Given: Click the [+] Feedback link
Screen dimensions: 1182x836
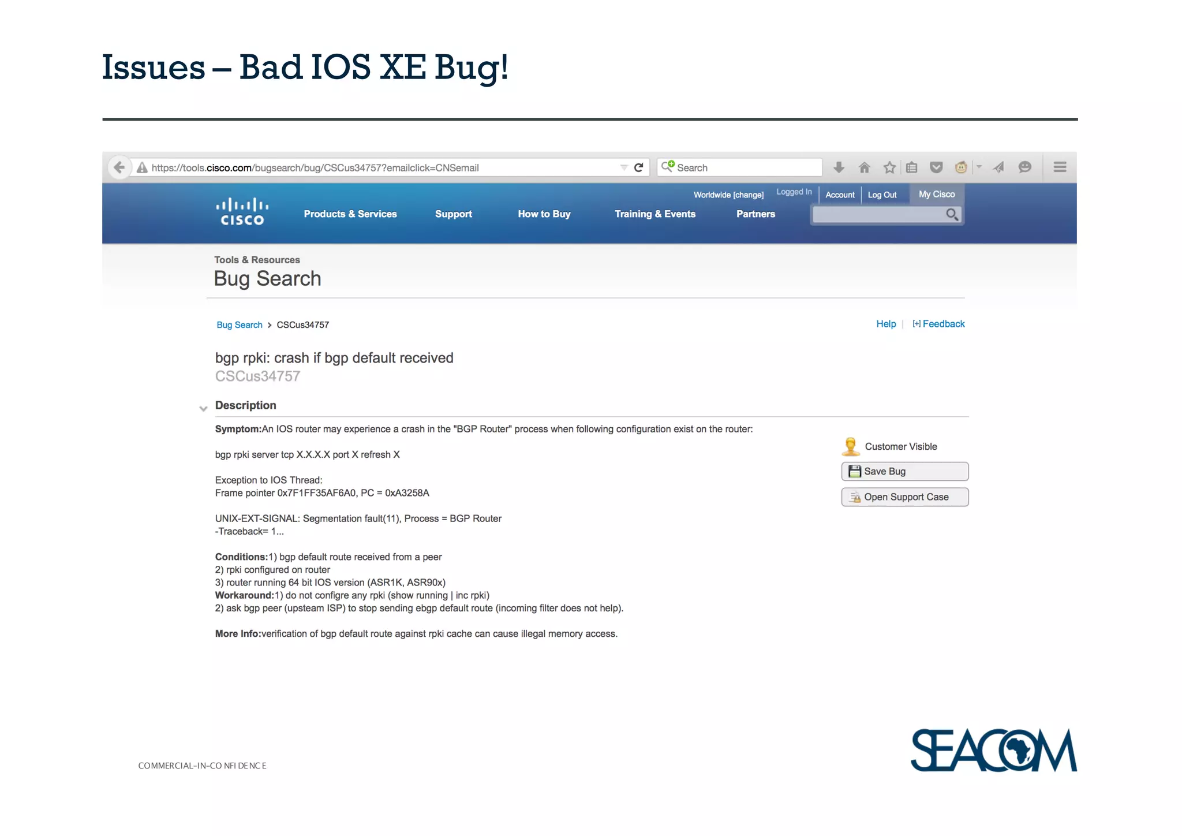Looking at the screenshot, I should click(x=938, y=324).
